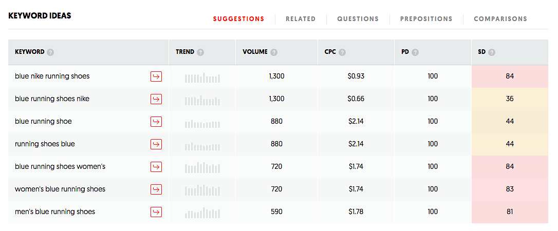Click arrow icon for blue nike running shoes
The image size is (558, 231).
pos(156,76)
